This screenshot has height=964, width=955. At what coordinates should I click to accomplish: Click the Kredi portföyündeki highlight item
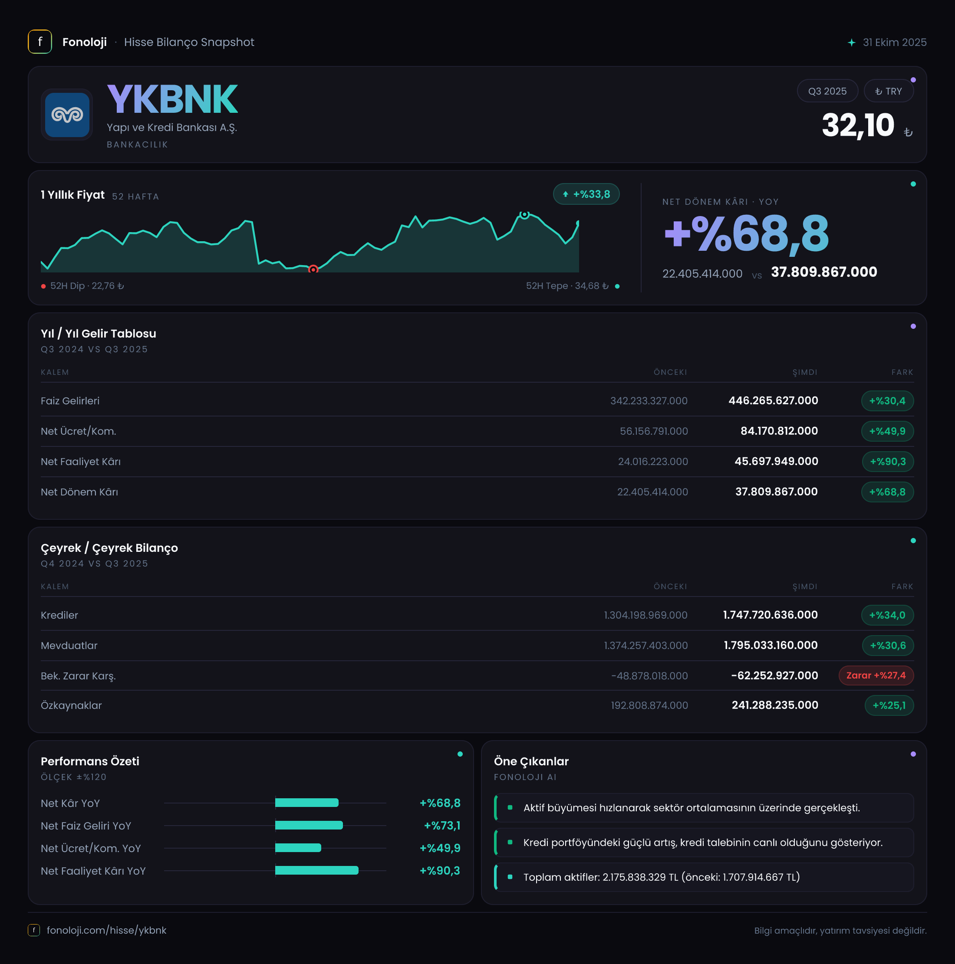pos(704,843)
